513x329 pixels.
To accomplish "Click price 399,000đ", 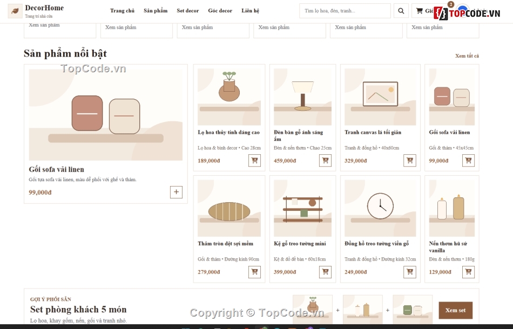I will (285, 272).
